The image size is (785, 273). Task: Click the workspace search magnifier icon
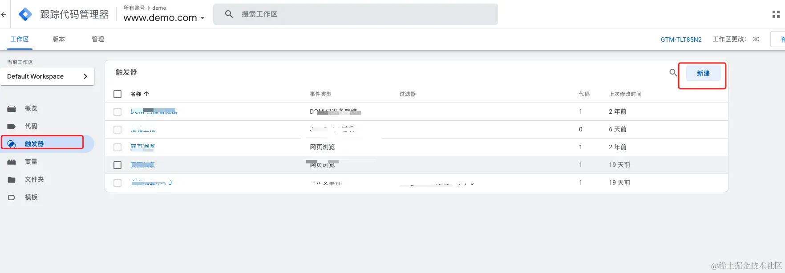229,14
